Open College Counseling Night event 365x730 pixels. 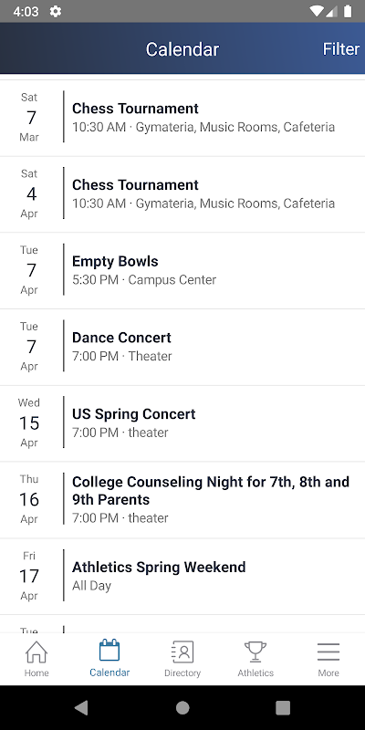pyautogui.click(x=182, y=499)
